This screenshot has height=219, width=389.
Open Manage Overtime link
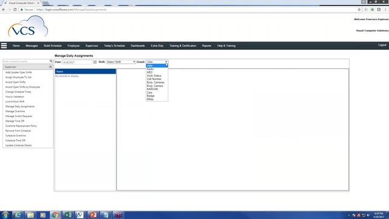click(x=15, y=111)
